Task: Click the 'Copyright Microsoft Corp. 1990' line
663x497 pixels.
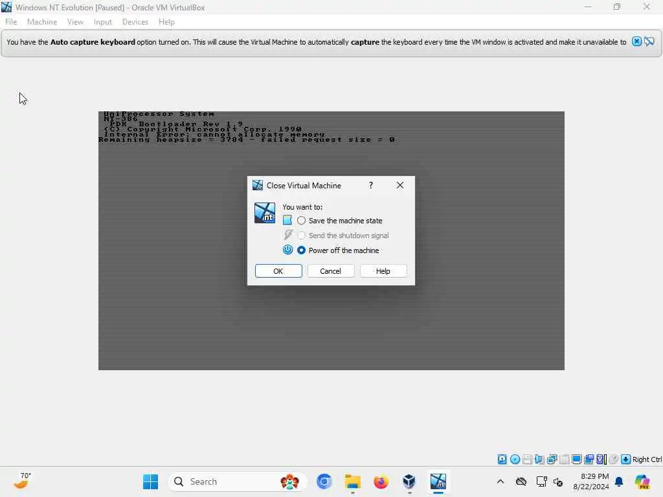Action: (203, 129)
